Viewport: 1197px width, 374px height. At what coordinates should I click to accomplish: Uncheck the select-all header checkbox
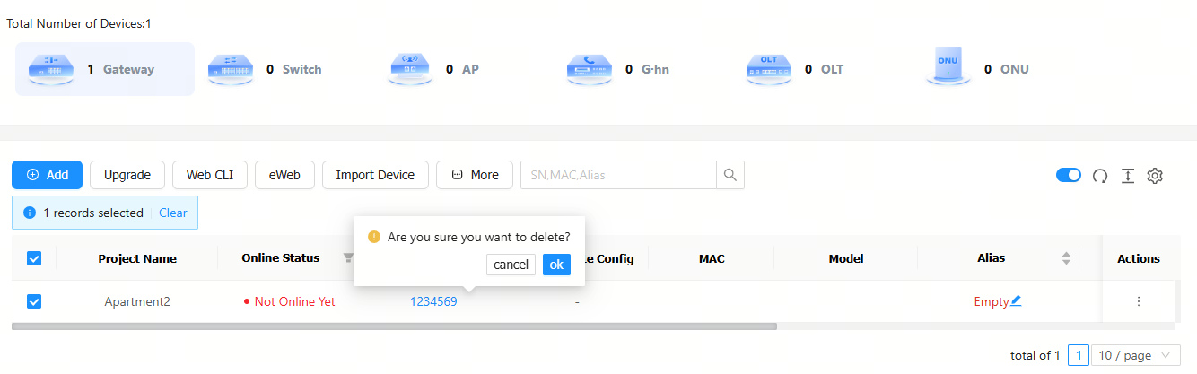[34, 258]
